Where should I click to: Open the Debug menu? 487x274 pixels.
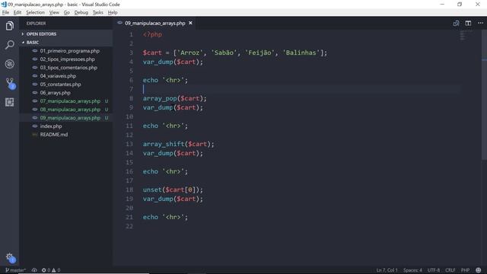coord(81,12)
